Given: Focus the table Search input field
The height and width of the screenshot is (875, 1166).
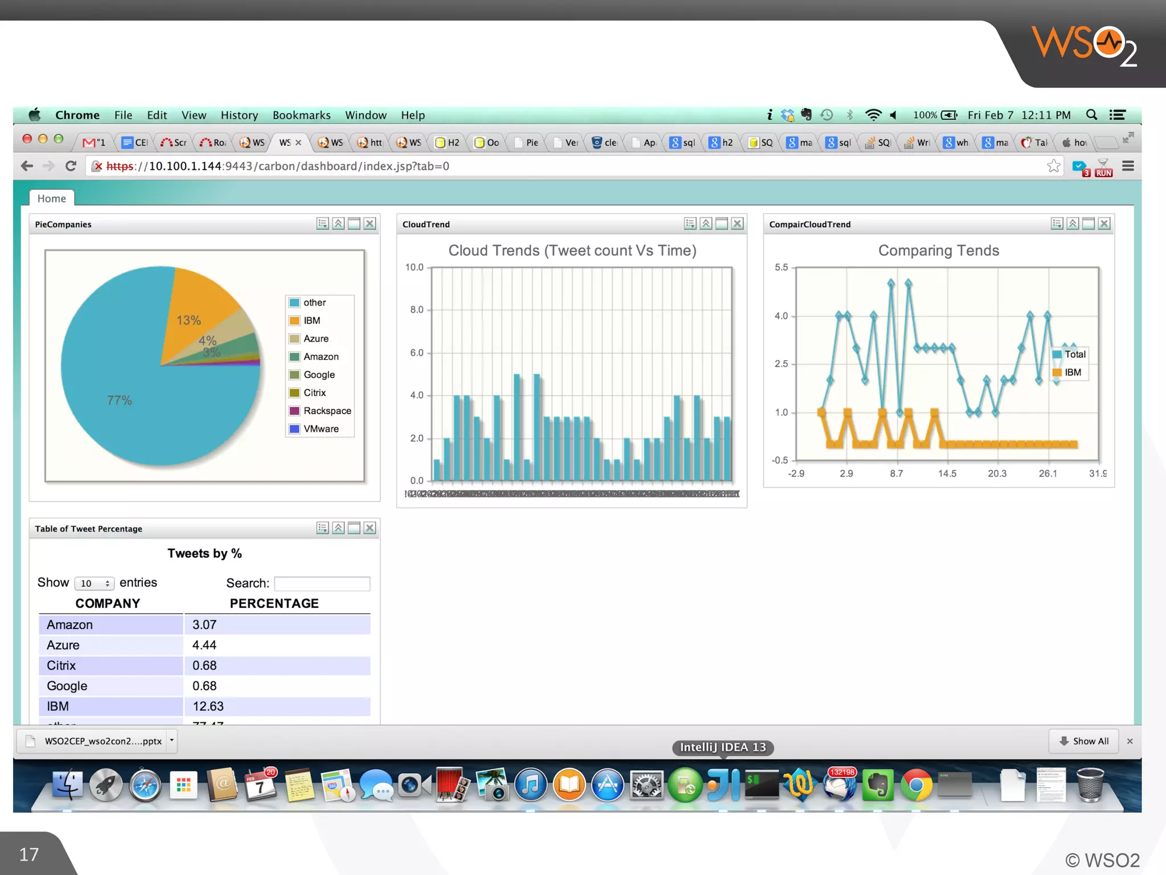Looking at the screenshot, I should (322, 583).
